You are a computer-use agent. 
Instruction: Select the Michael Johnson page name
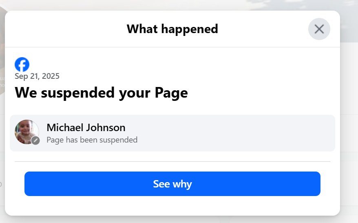pos(86,127)
